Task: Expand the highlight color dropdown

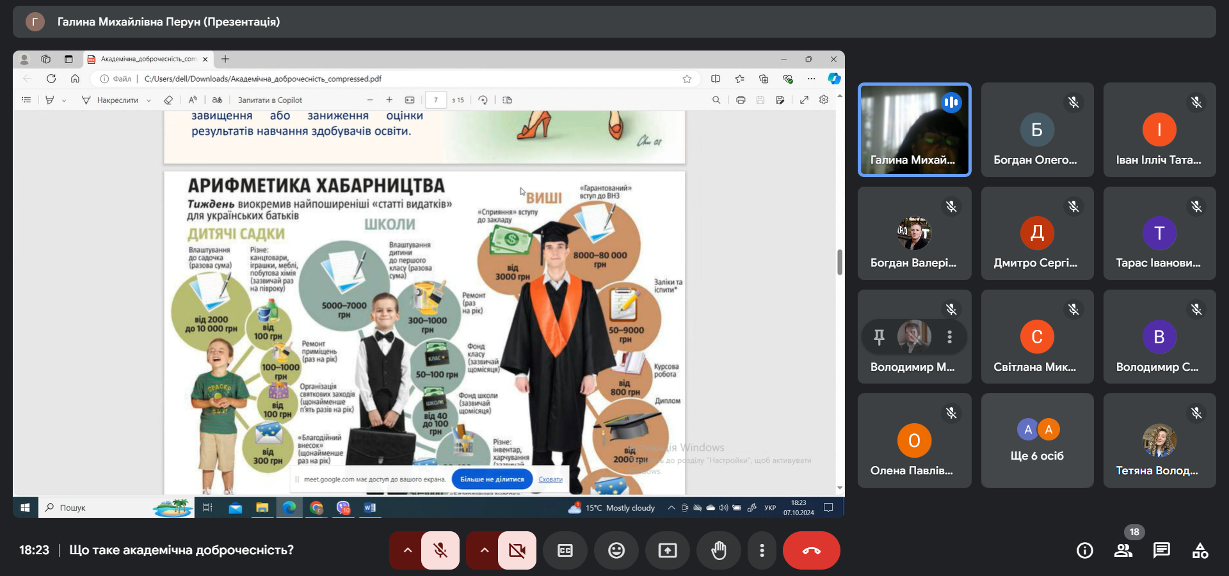Action: pos(64,100)
